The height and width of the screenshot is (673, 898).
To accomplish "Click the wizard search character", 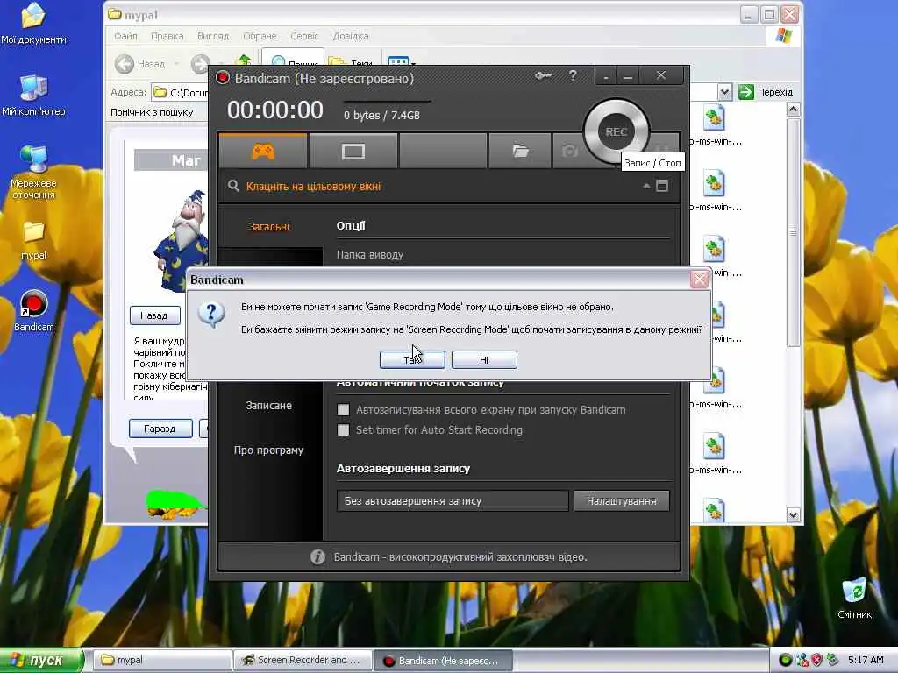I will coord(183,240).
